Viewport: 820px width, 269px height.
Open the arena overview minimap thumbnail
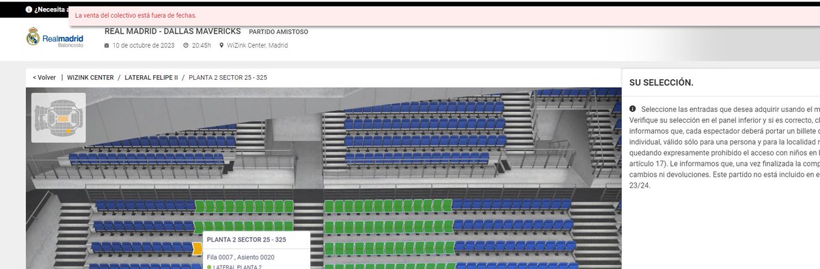pos(59,117)
